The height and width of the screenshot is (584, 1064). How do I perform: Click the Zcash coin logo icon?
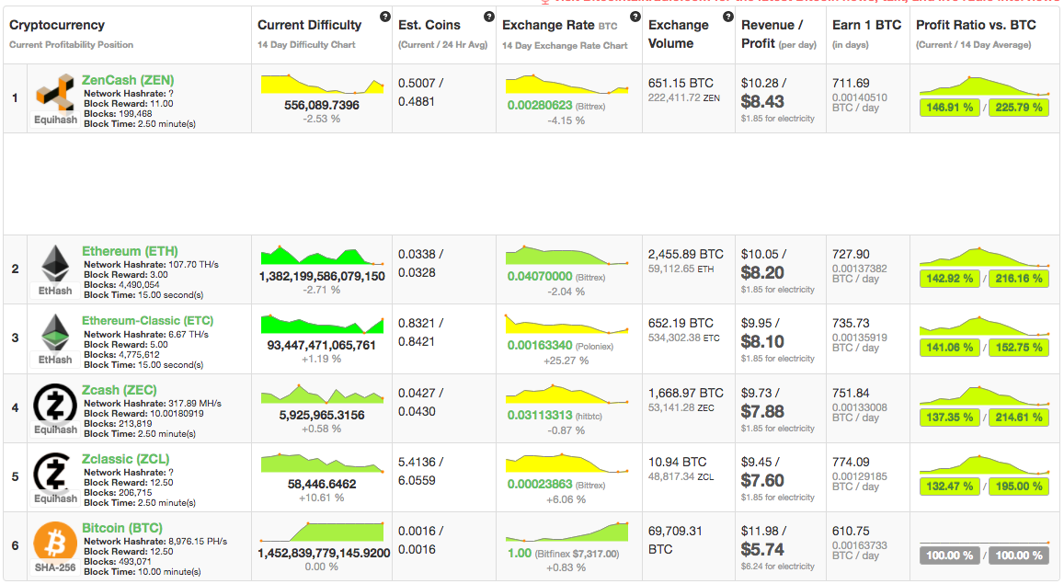pyautogui.click(x=55, y=402)
